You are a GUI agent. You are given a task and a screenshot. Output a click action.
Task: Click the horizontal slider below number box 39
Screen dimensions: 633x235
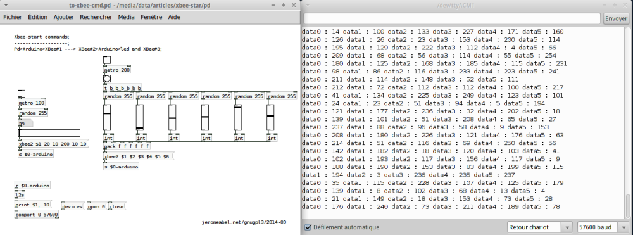49,133
